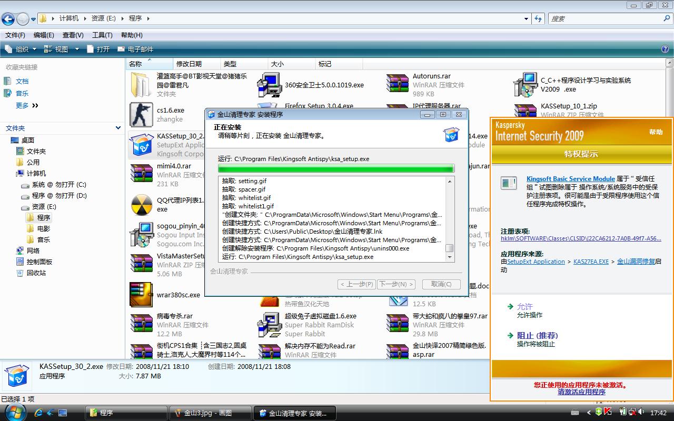Select the 电影 folder in the tree

(x=44, y=228)
